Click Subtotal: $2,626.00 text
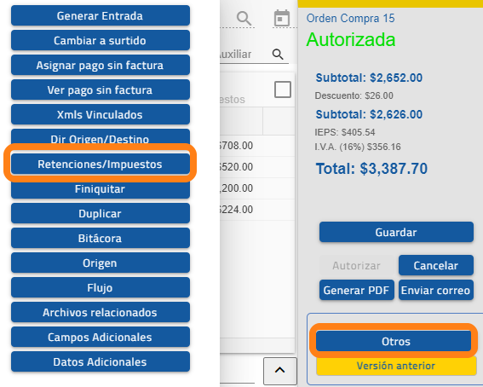The image size is (483, 387). (x=369, y=114)
